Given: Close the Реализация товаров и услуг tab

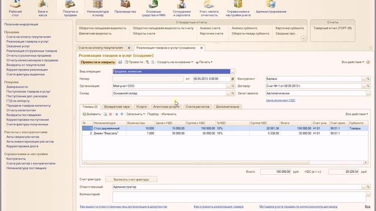Looking at the screenshot, I should pyautogui.click(x=202, y=48).
